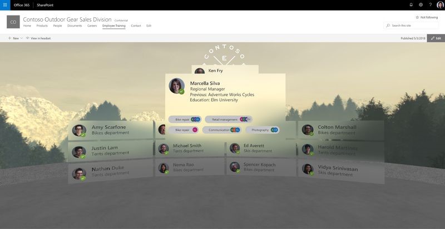
Task: Click the search magnifier icon
Action: point(388,26)
